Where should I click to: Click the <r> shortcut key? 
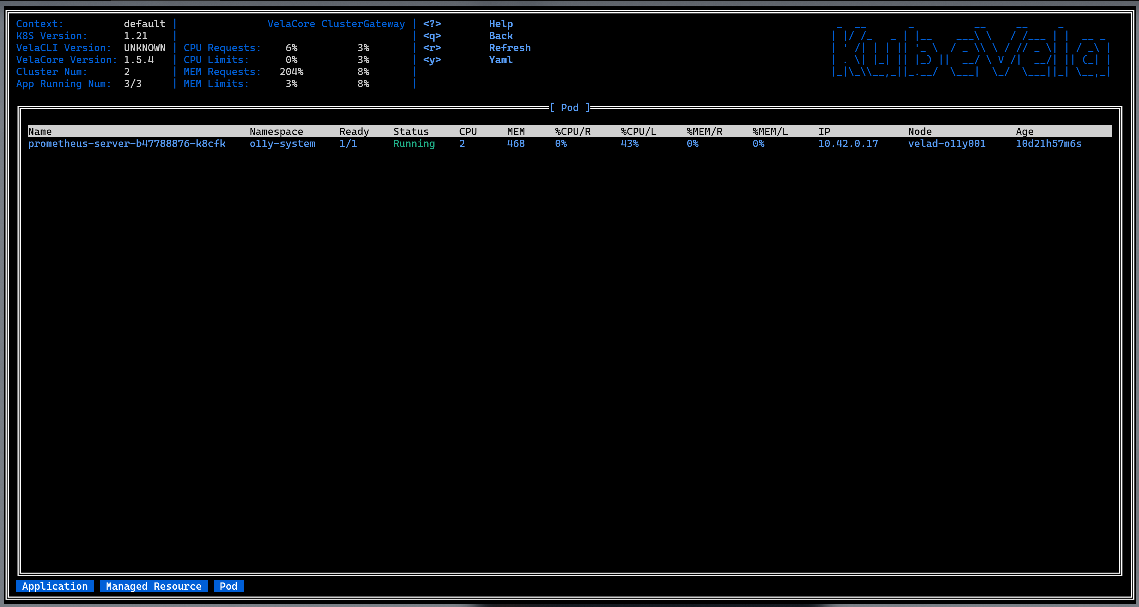pos(432,48)
